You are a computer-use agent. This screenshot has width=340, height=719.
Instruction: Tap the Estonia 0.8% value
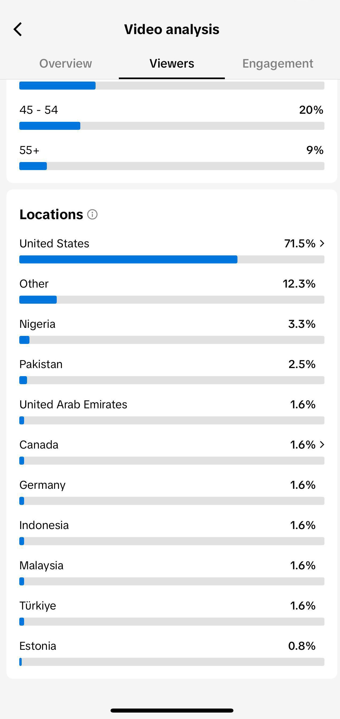[302, 645]
